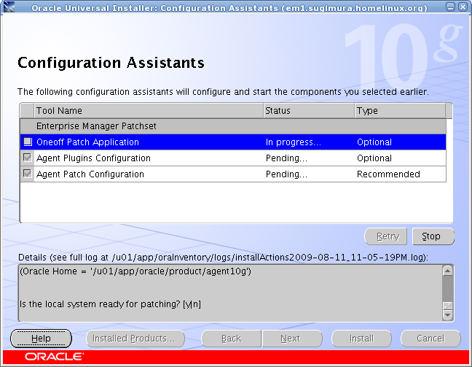This screenshot has height=367, width=472.
Task: Select the Agent Patch Configuration row
Action: tap(233, 174)
